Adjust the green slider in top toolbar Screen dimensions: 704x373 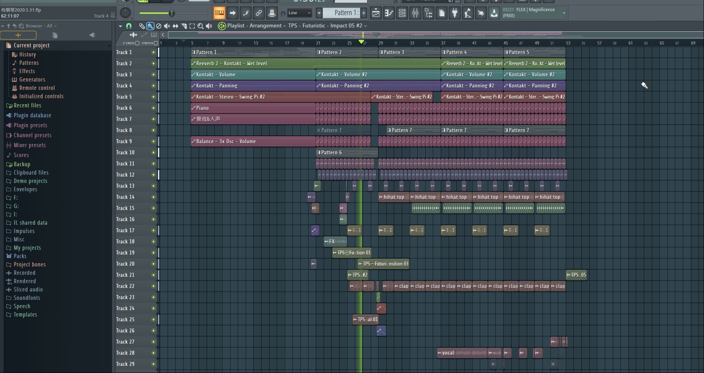(x=172, y=13)
